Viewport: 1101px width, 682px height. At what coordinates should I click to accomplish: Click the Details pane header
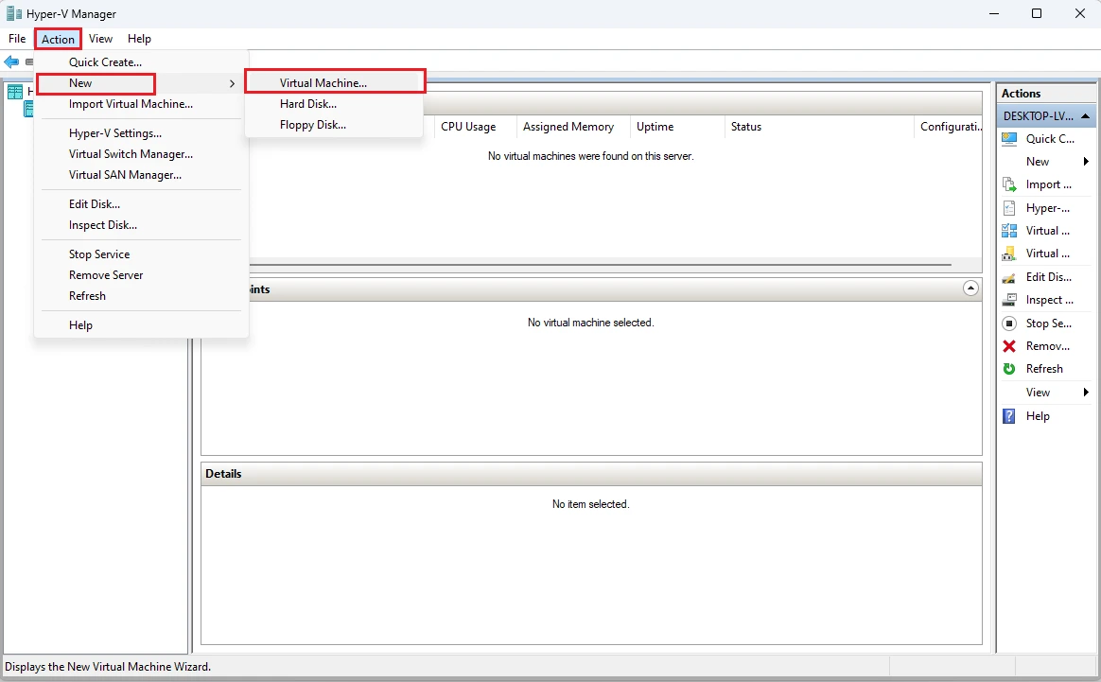(x=591, y=474)
